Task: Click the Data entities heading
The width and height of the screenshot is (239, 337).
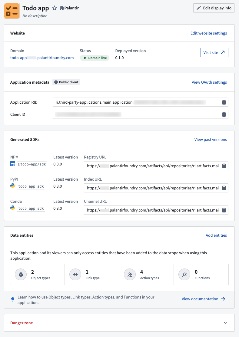Action: (22, 235)
